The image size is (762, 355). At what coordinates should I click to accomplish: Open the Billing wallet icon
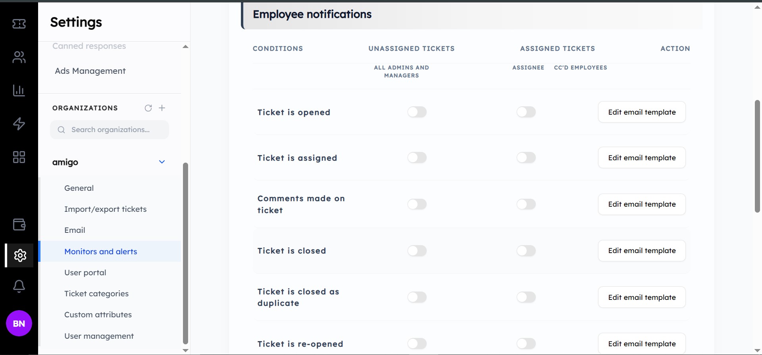pos(18,225)
